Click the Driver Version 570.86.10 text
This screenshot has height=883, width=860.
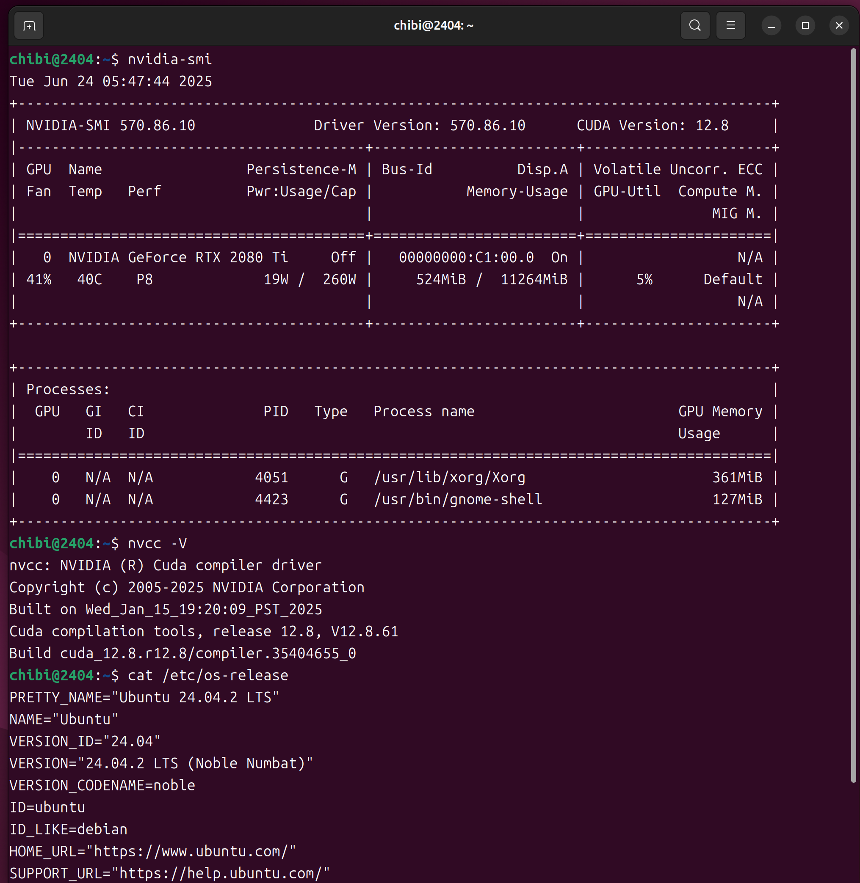419,125
